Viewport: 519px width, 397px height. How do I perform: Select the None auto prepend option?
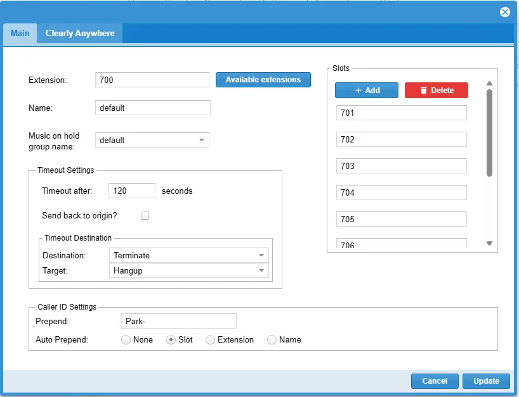[x=126, y=339]
